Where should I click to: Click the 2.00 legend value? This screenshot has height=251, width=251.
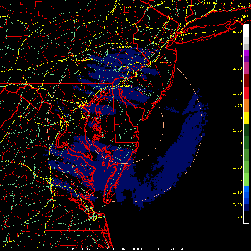[x=237, y=93]
